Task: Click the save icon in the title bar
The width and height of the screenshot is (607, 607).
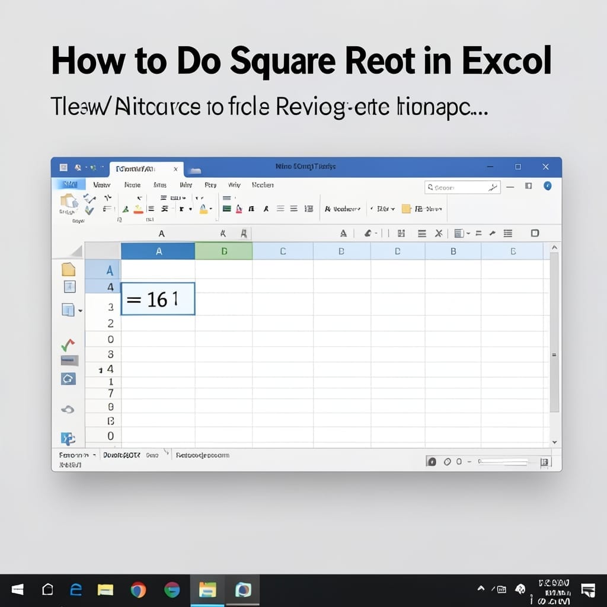Action: (63, 167)
